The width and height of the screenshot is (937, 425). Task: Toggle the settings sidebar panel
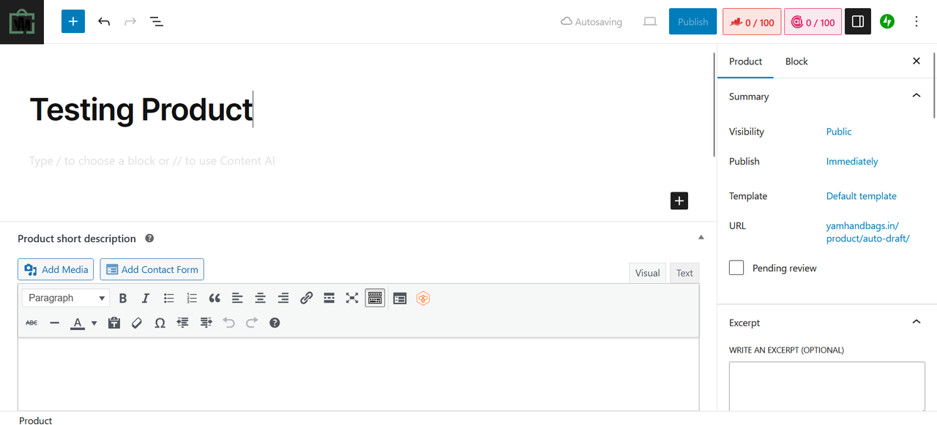click(858, 22)
